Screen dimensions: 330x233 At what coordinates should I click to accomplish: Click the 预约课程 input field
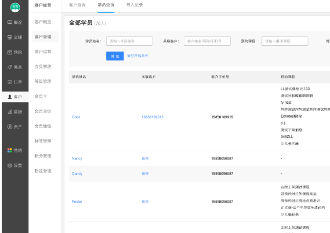pyautogui.click(x=285, y=41)
